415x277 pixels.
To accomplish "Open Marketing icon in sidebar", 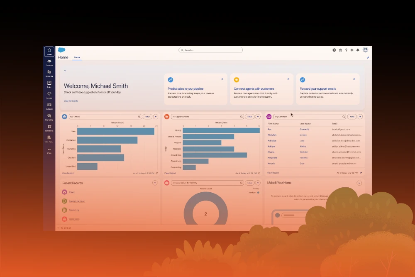I will coord(49,117).
